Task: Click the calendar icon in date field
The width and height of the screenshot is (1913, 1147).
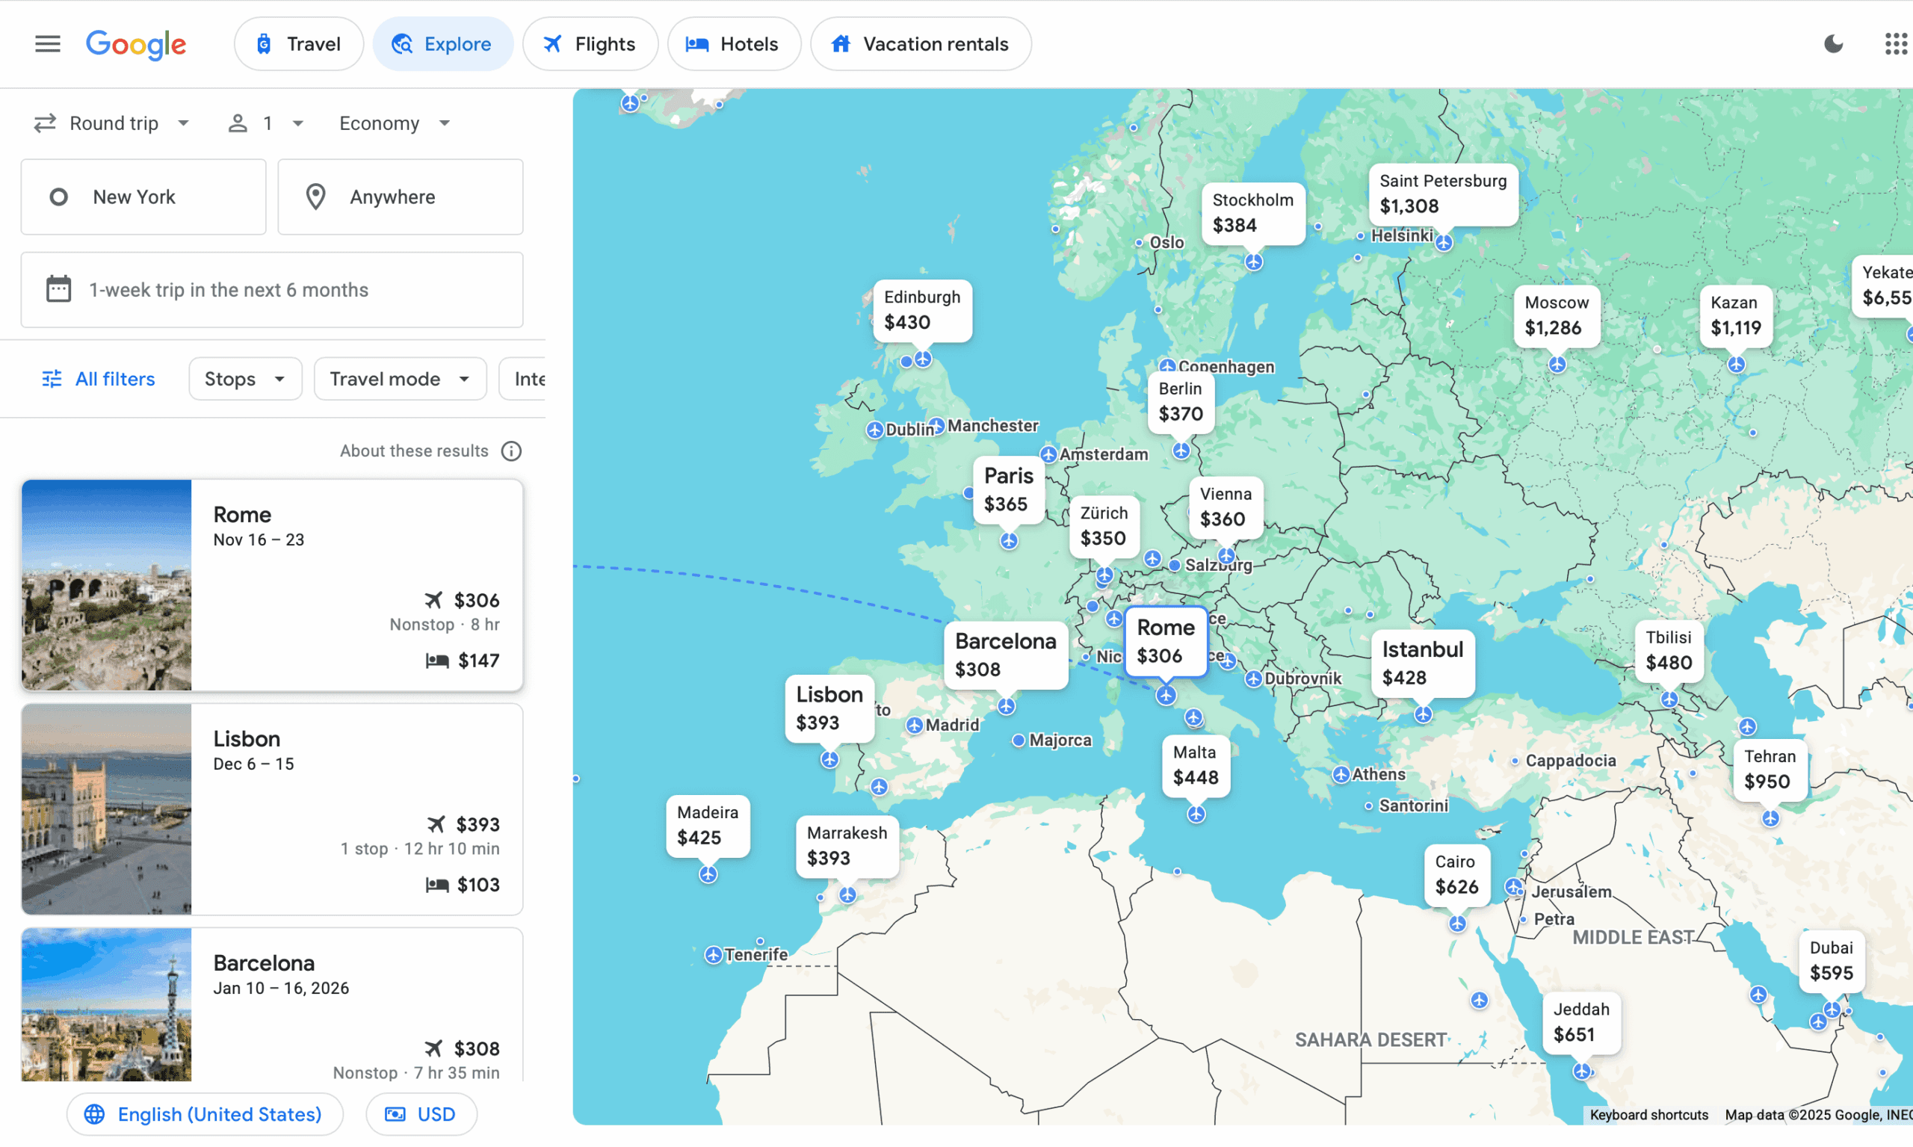Action: point(59,290)
